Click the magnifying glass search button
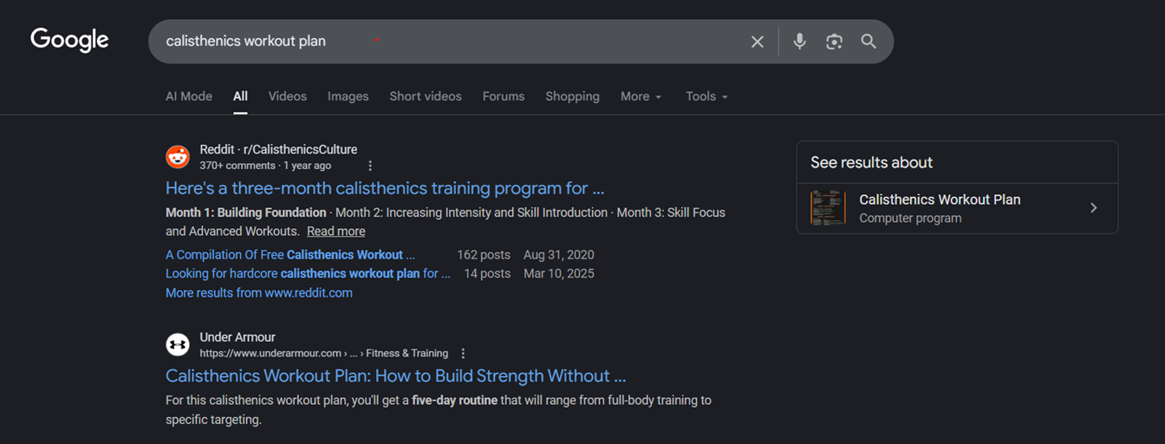Screen dimensions: 1165x444 869,42
